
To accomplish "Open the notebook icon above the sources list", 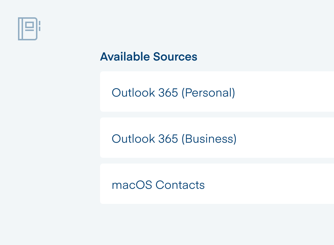I will pyautogui.click(x=29, y=29).
